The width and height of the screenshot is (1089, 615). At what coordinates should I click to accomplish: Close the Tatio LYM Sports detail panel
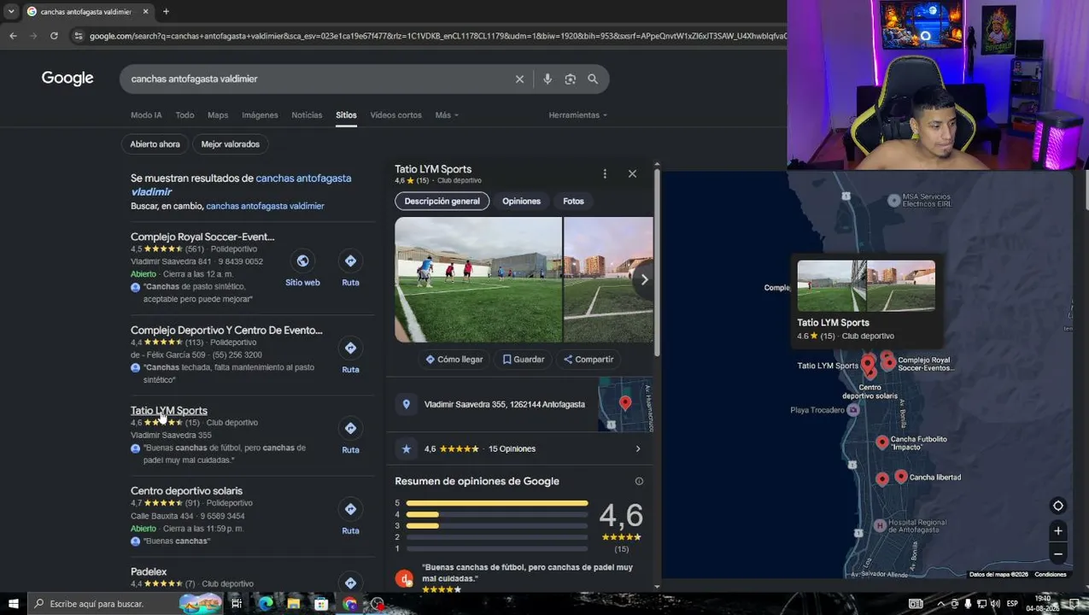click(x=632, y=173)
